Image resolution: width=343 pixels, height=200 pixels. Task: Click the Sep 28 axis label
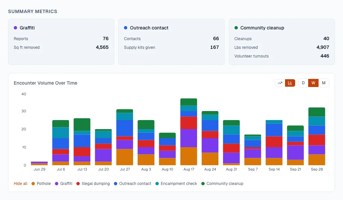[317, 169]
